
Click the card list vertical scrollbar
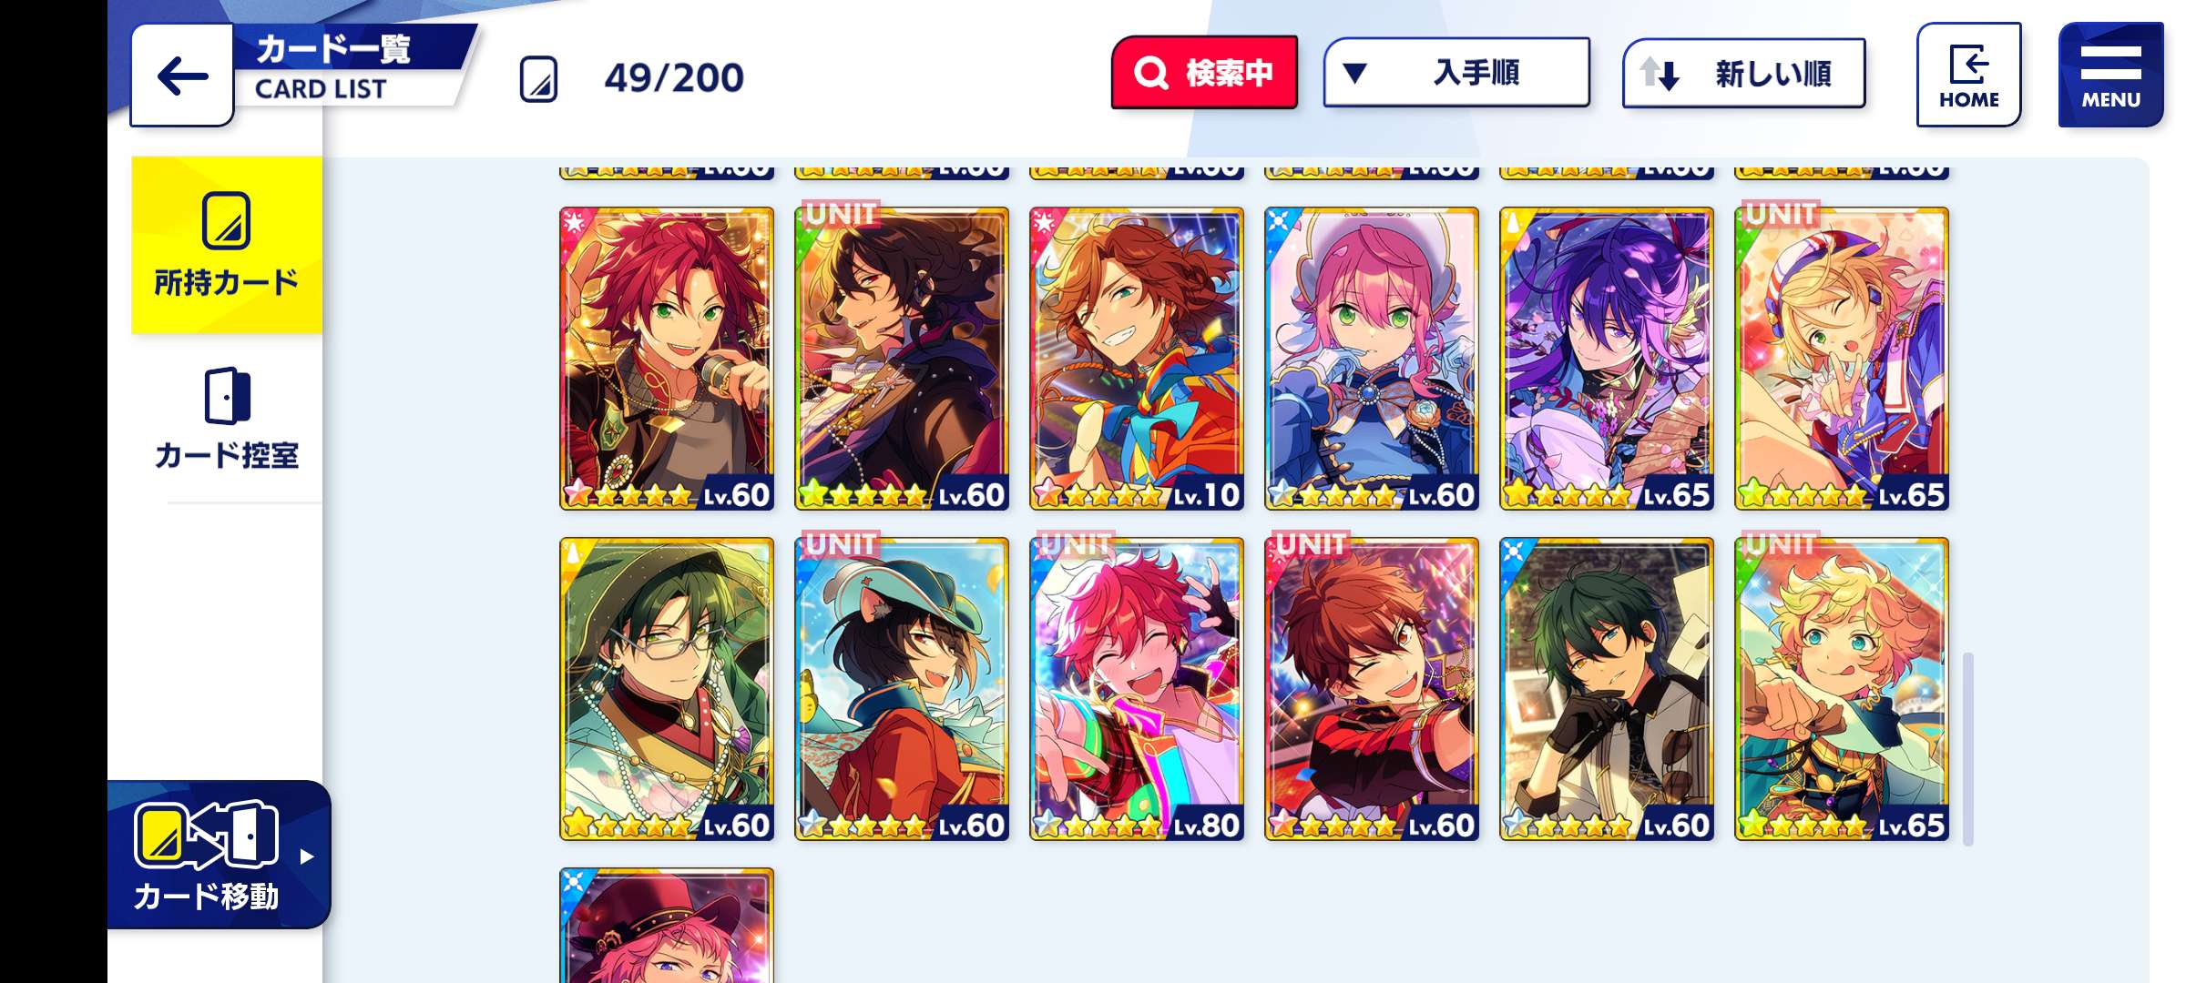[x=1968, y=748]
